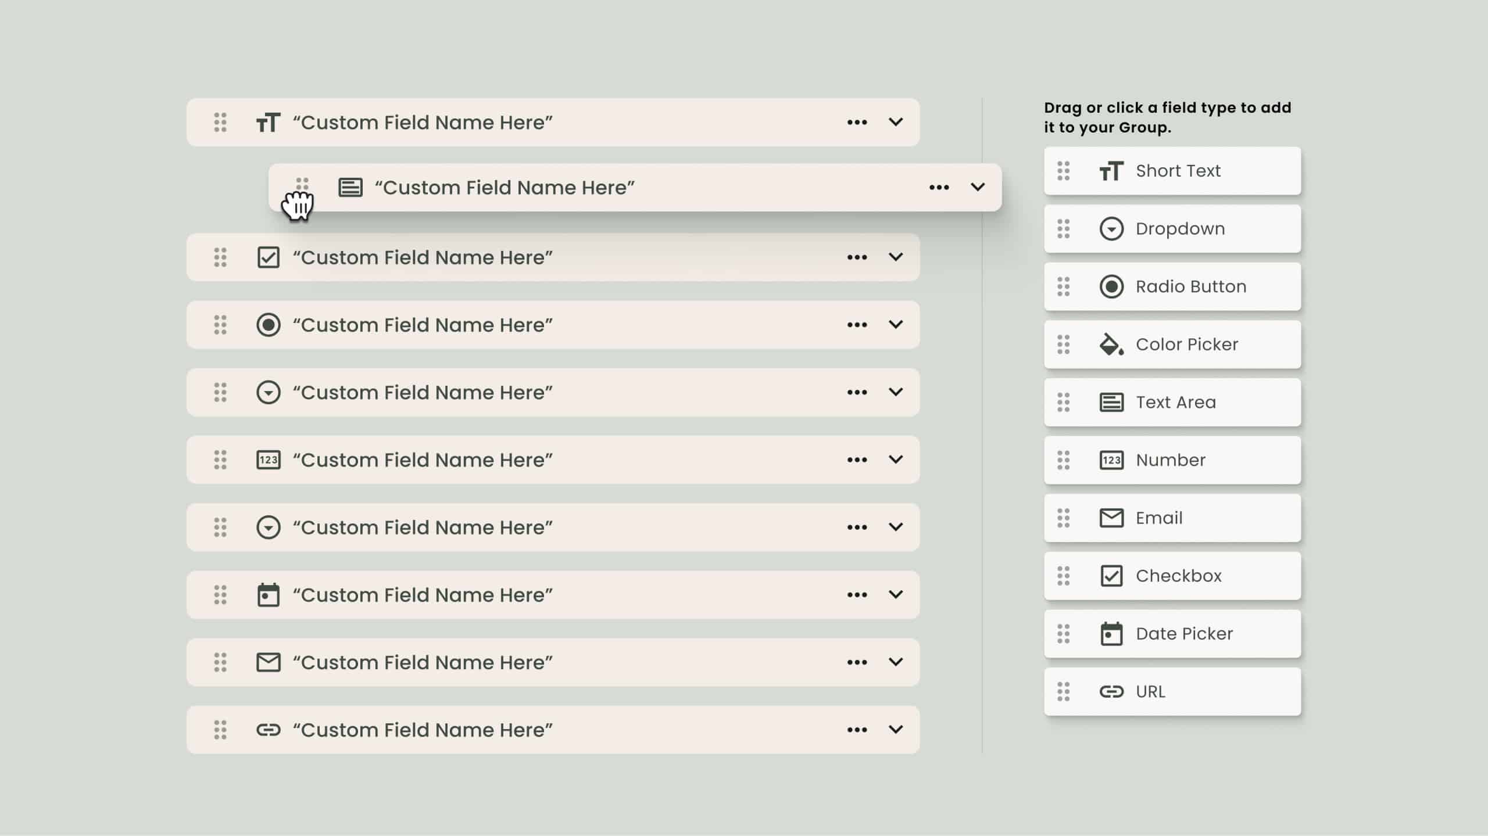This screenshot has height=836, width=1488.
Task: Open the three-dot menu on the date field row
Action: [857, 595]
